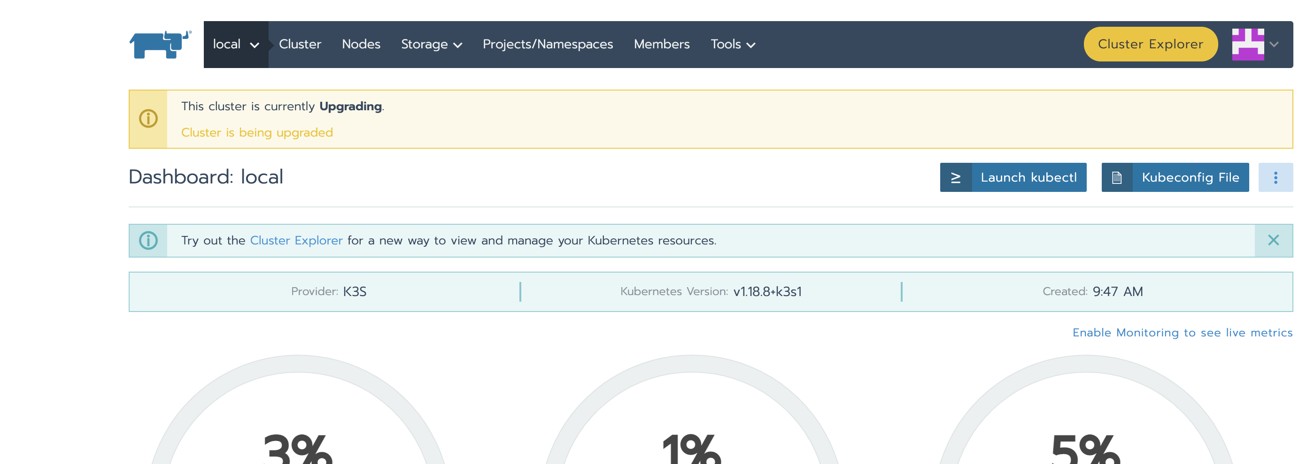
Task: Open the account menu chevron next to avatar
Action: pos(1275,44)
